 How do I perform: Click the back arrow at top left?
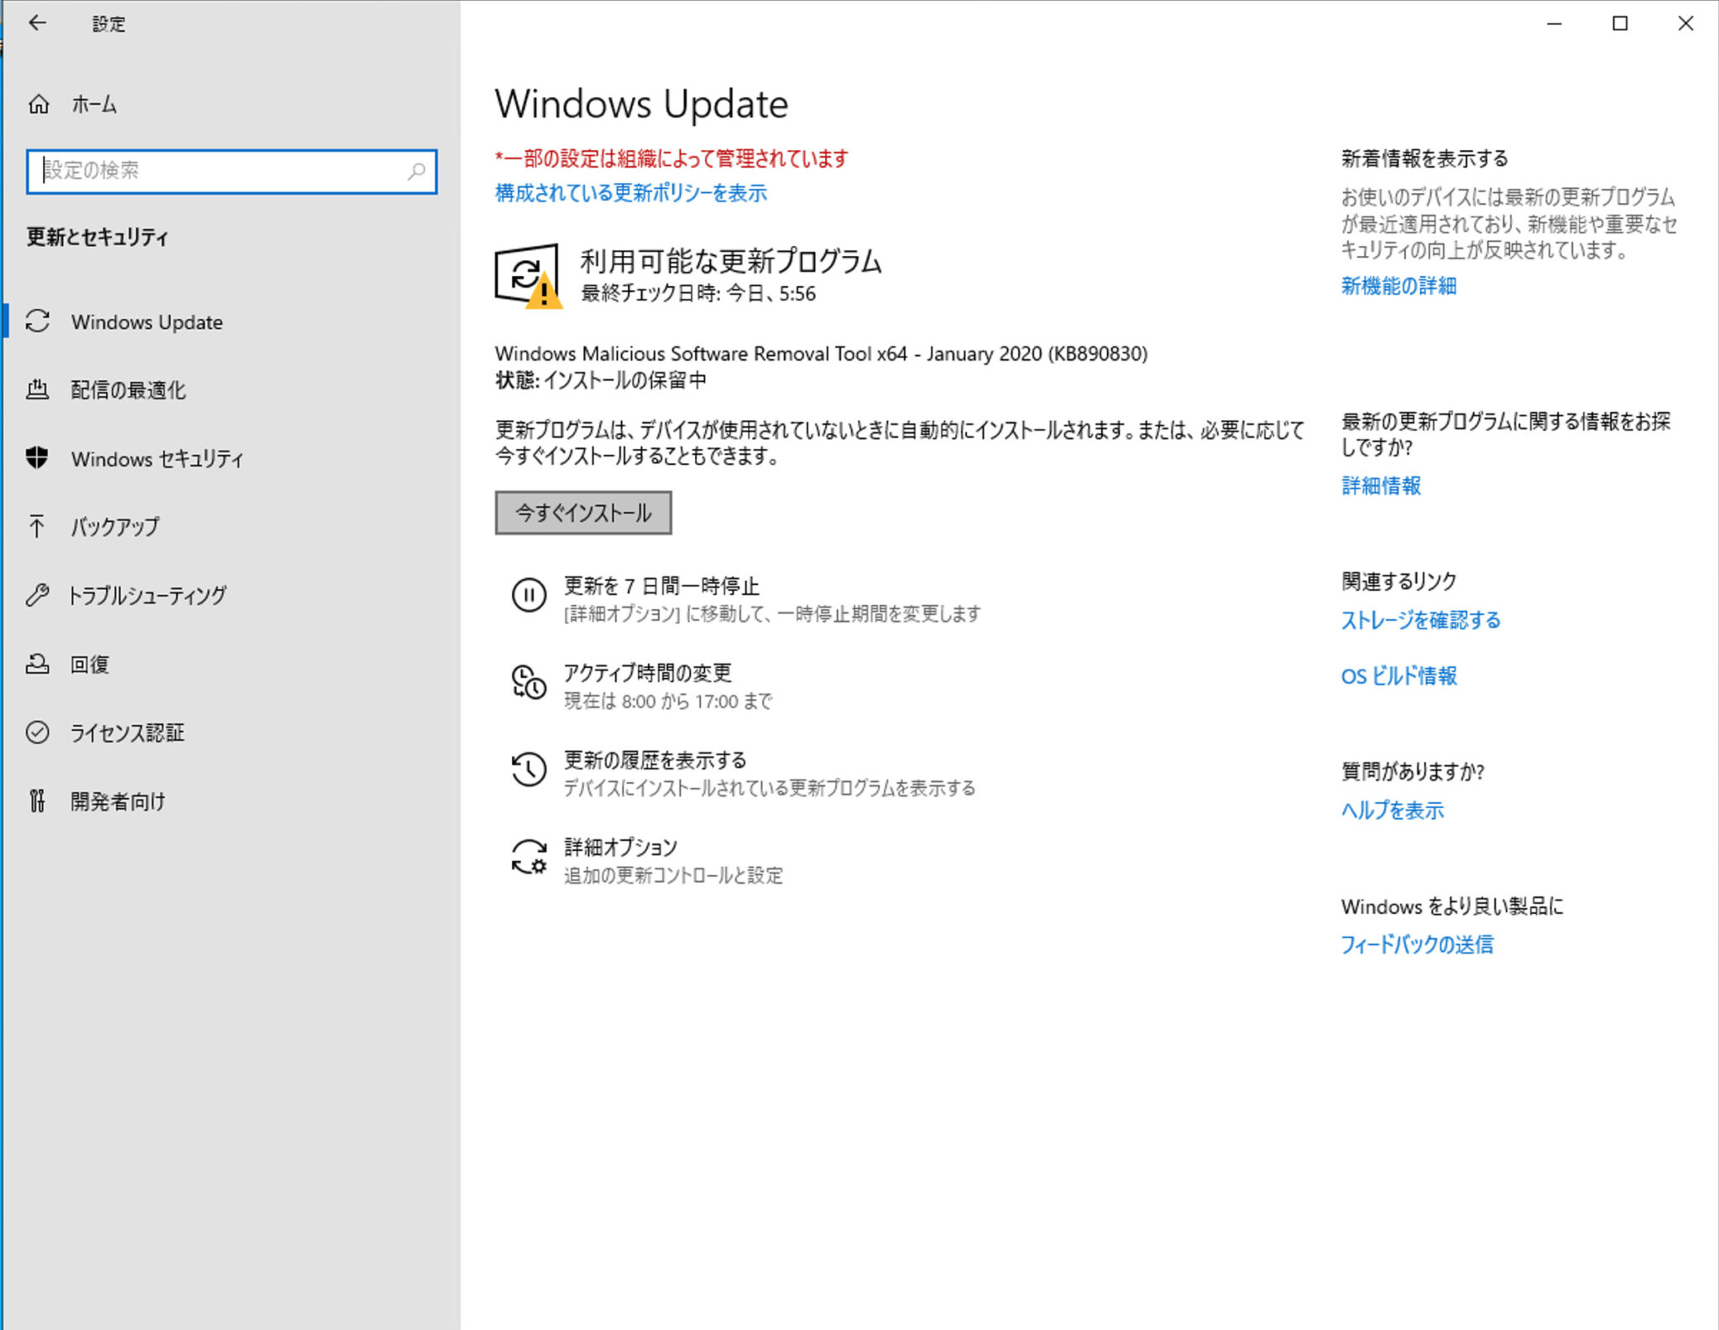(x=38, y=23)
